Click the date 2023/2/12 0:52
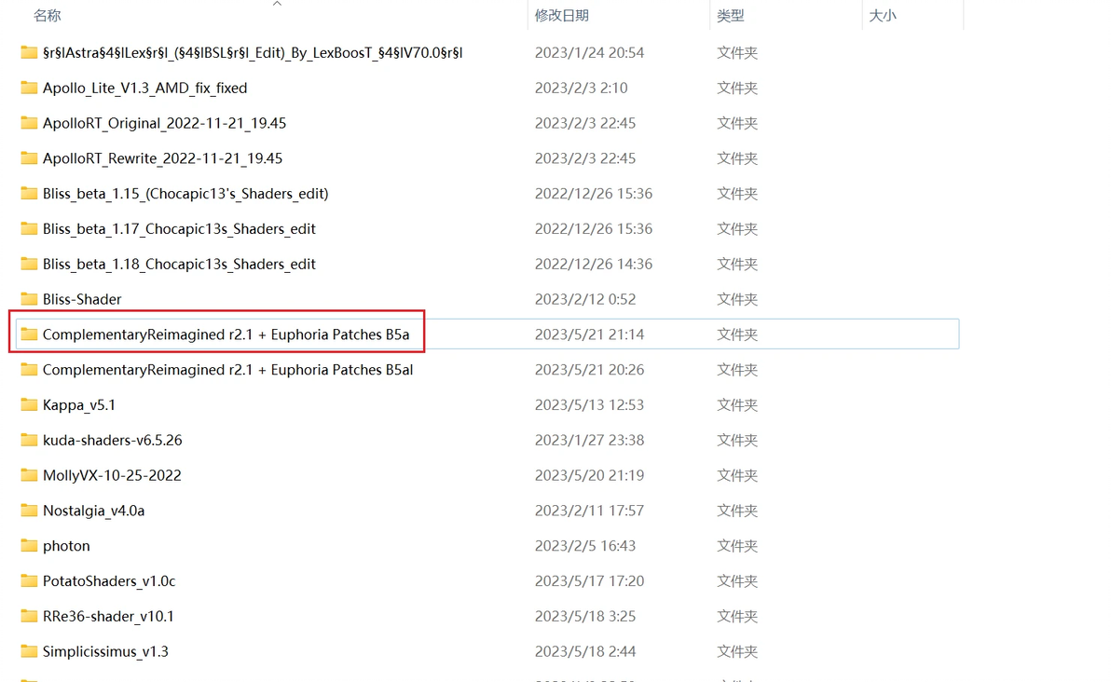The width and height of the screenshot is (1111, 682). tap(585, 299)
